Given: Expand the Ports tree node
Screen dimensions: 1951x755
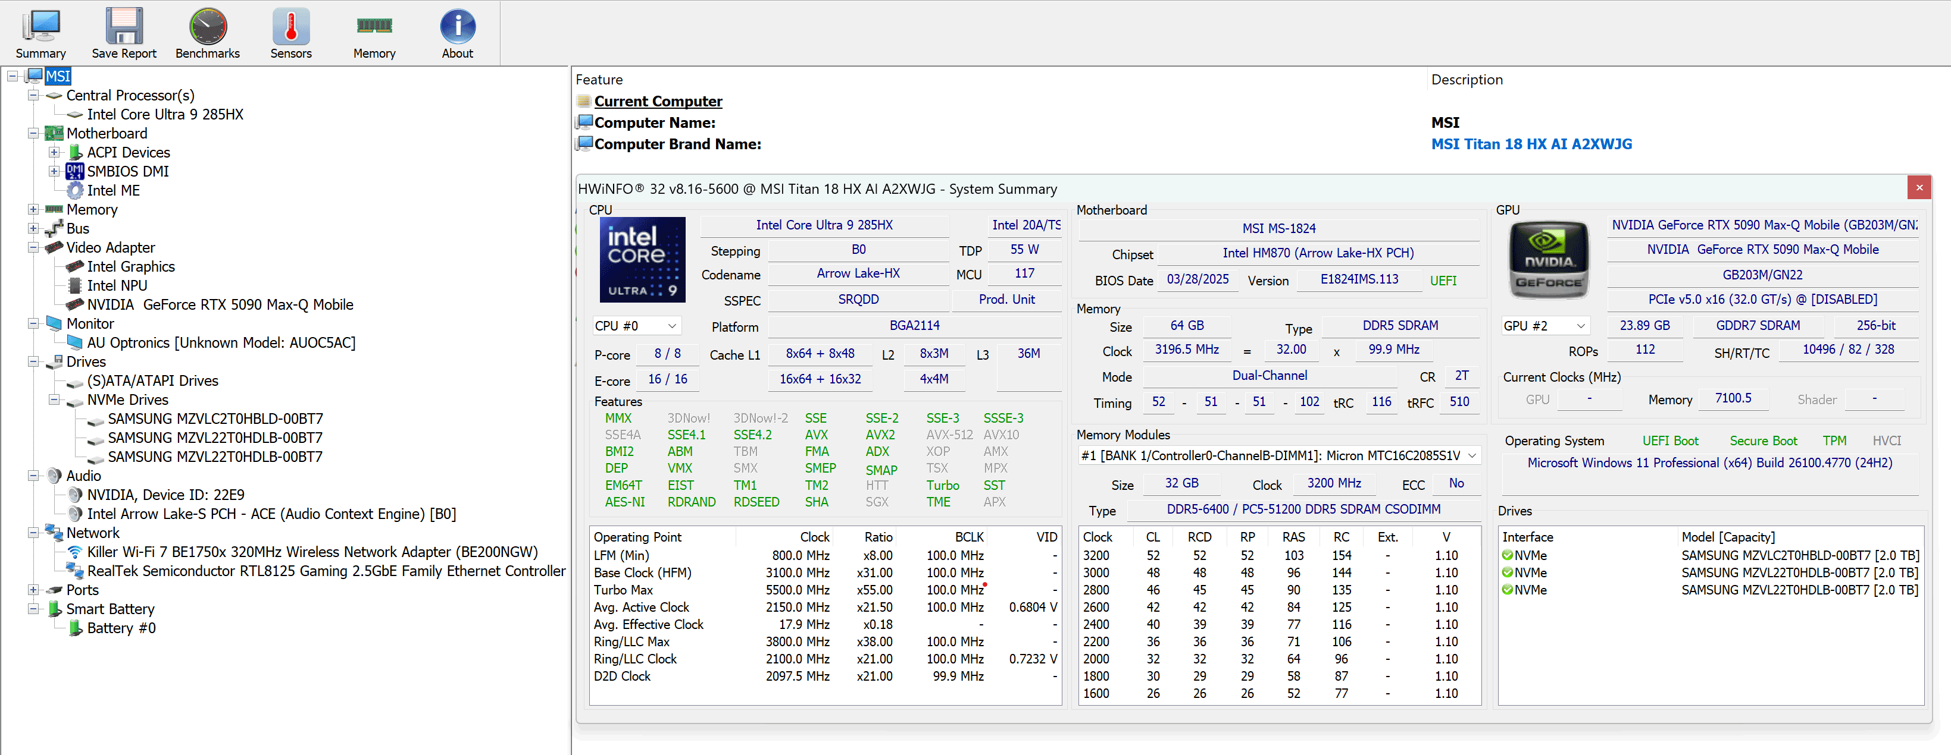Looking at the screenshot, I should point(33,589).
